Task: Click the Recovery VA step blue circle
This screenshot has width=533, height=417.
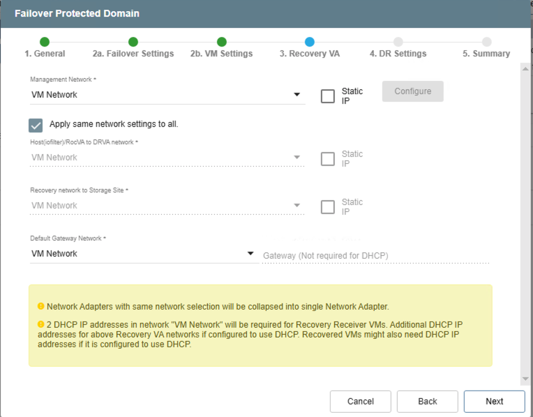Action: coord(310,42)
